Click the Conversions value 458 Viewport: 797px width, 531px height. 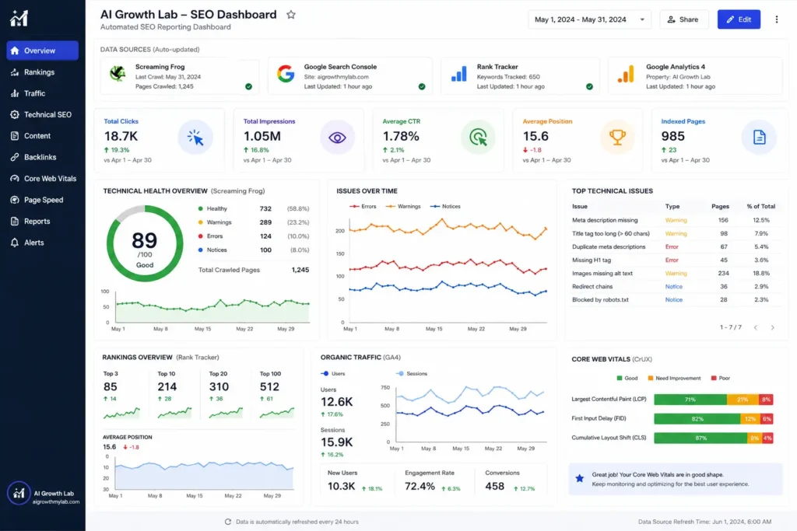tap(494, 487)
